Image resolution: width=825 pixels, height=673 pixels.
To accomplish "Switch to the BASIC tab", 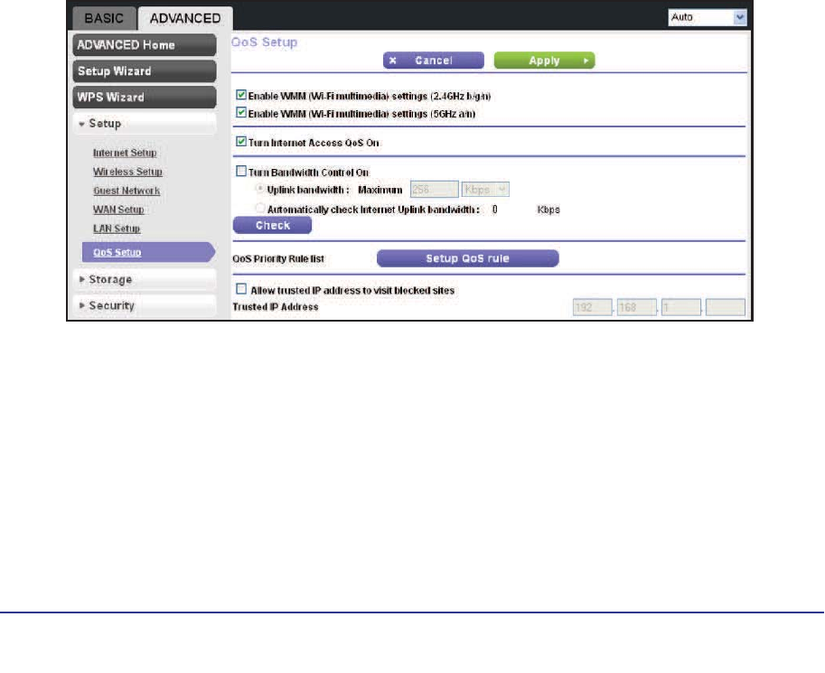I will [104, 18].
